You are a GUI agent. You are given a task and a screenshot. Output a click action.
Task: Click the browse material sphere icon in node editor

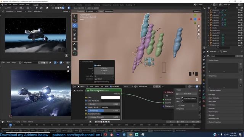point(136,86)
